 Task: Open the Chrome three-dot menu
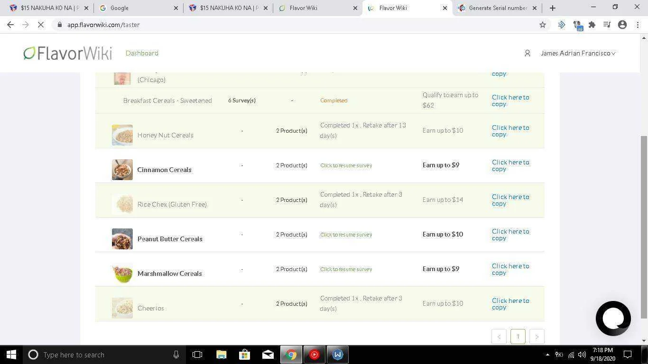[637, 25]
